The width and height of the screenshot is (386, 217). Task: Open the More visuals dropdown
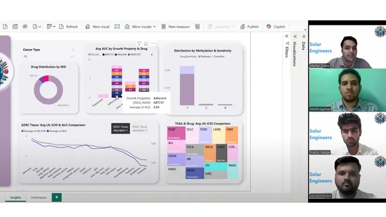coord(140,27)
